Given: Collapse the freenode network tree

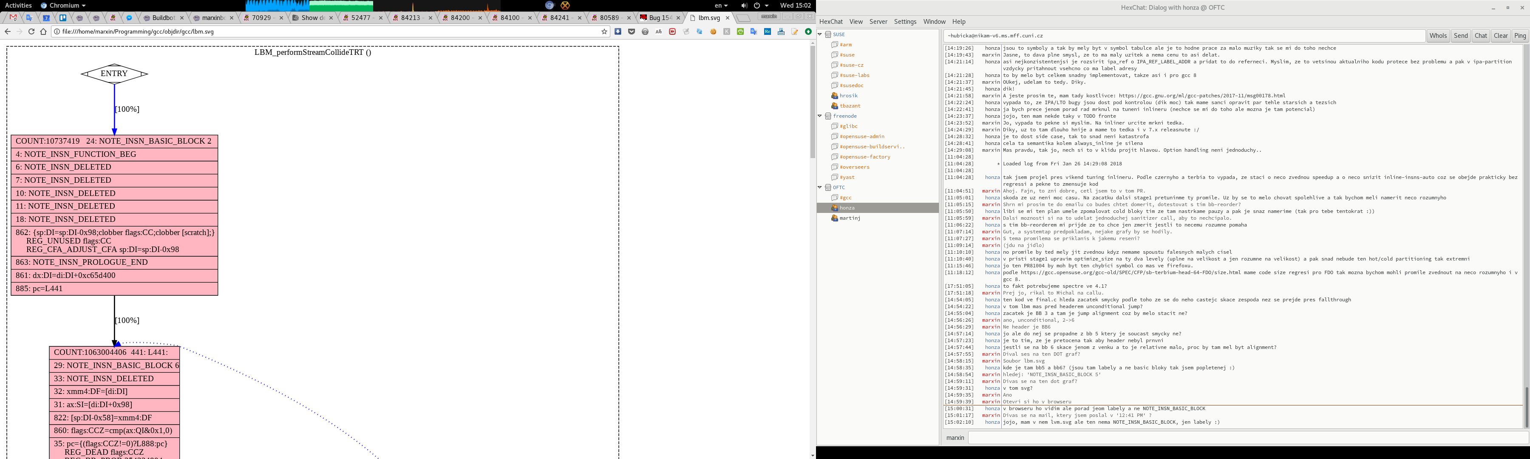Looking at the screenshot, I should click(820, 116).
